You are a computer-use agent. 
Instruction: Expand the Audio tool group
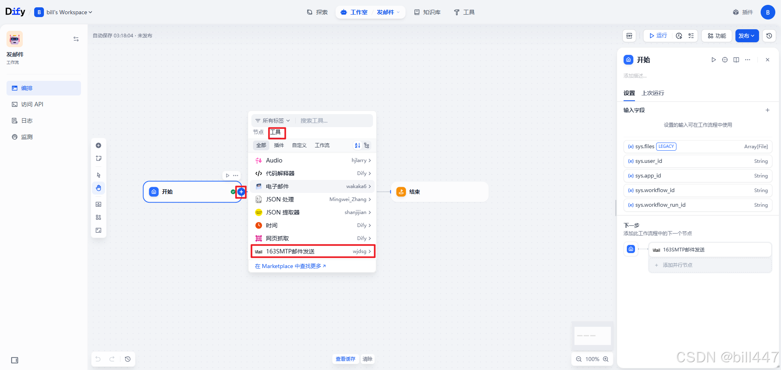312,160
